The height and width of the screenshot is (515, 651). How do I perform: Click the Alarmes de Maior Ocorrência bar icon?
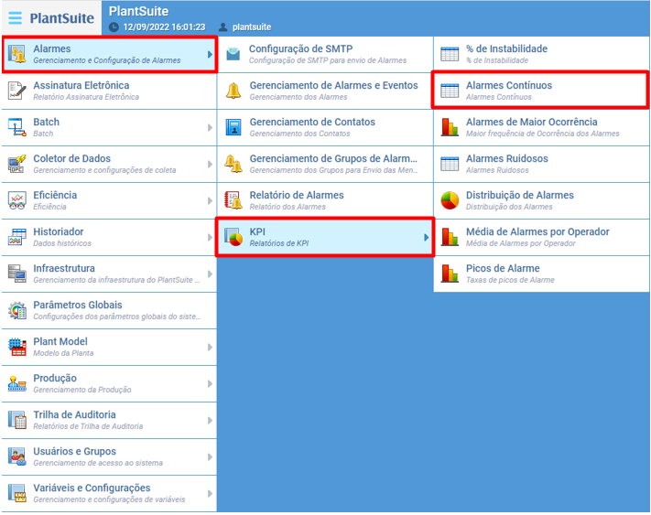click(x=450, y=127)
